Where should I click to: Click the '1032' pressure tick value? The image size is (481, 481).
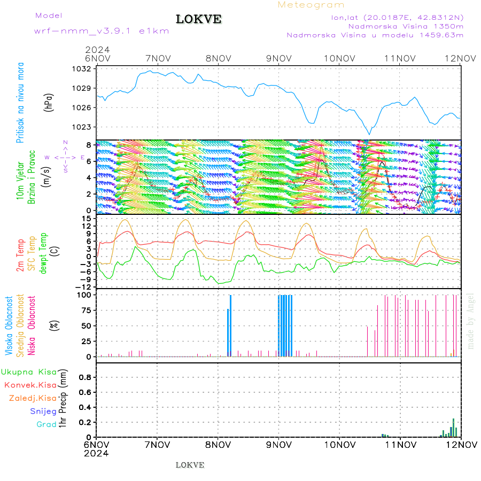click(x=82, y=69)
